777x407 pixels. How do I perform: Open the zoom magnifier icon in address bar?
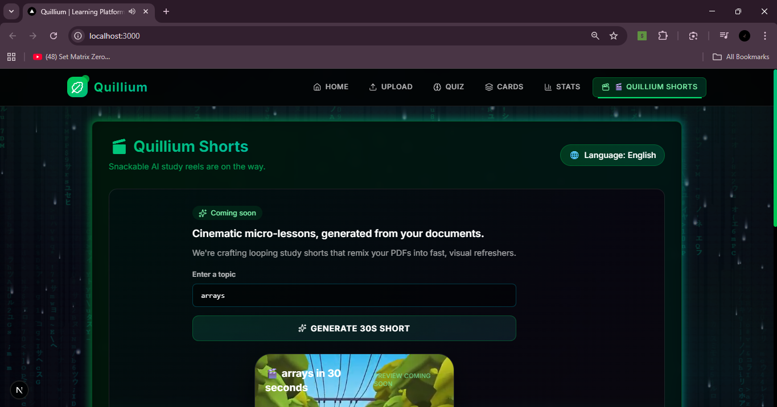(x=595, y=36)
